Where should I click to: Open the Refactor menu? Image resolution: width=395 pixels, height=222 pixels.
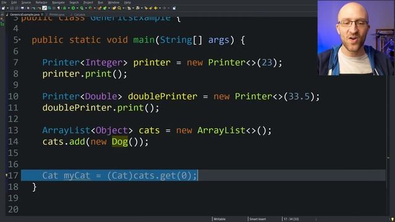coord(41,2)
